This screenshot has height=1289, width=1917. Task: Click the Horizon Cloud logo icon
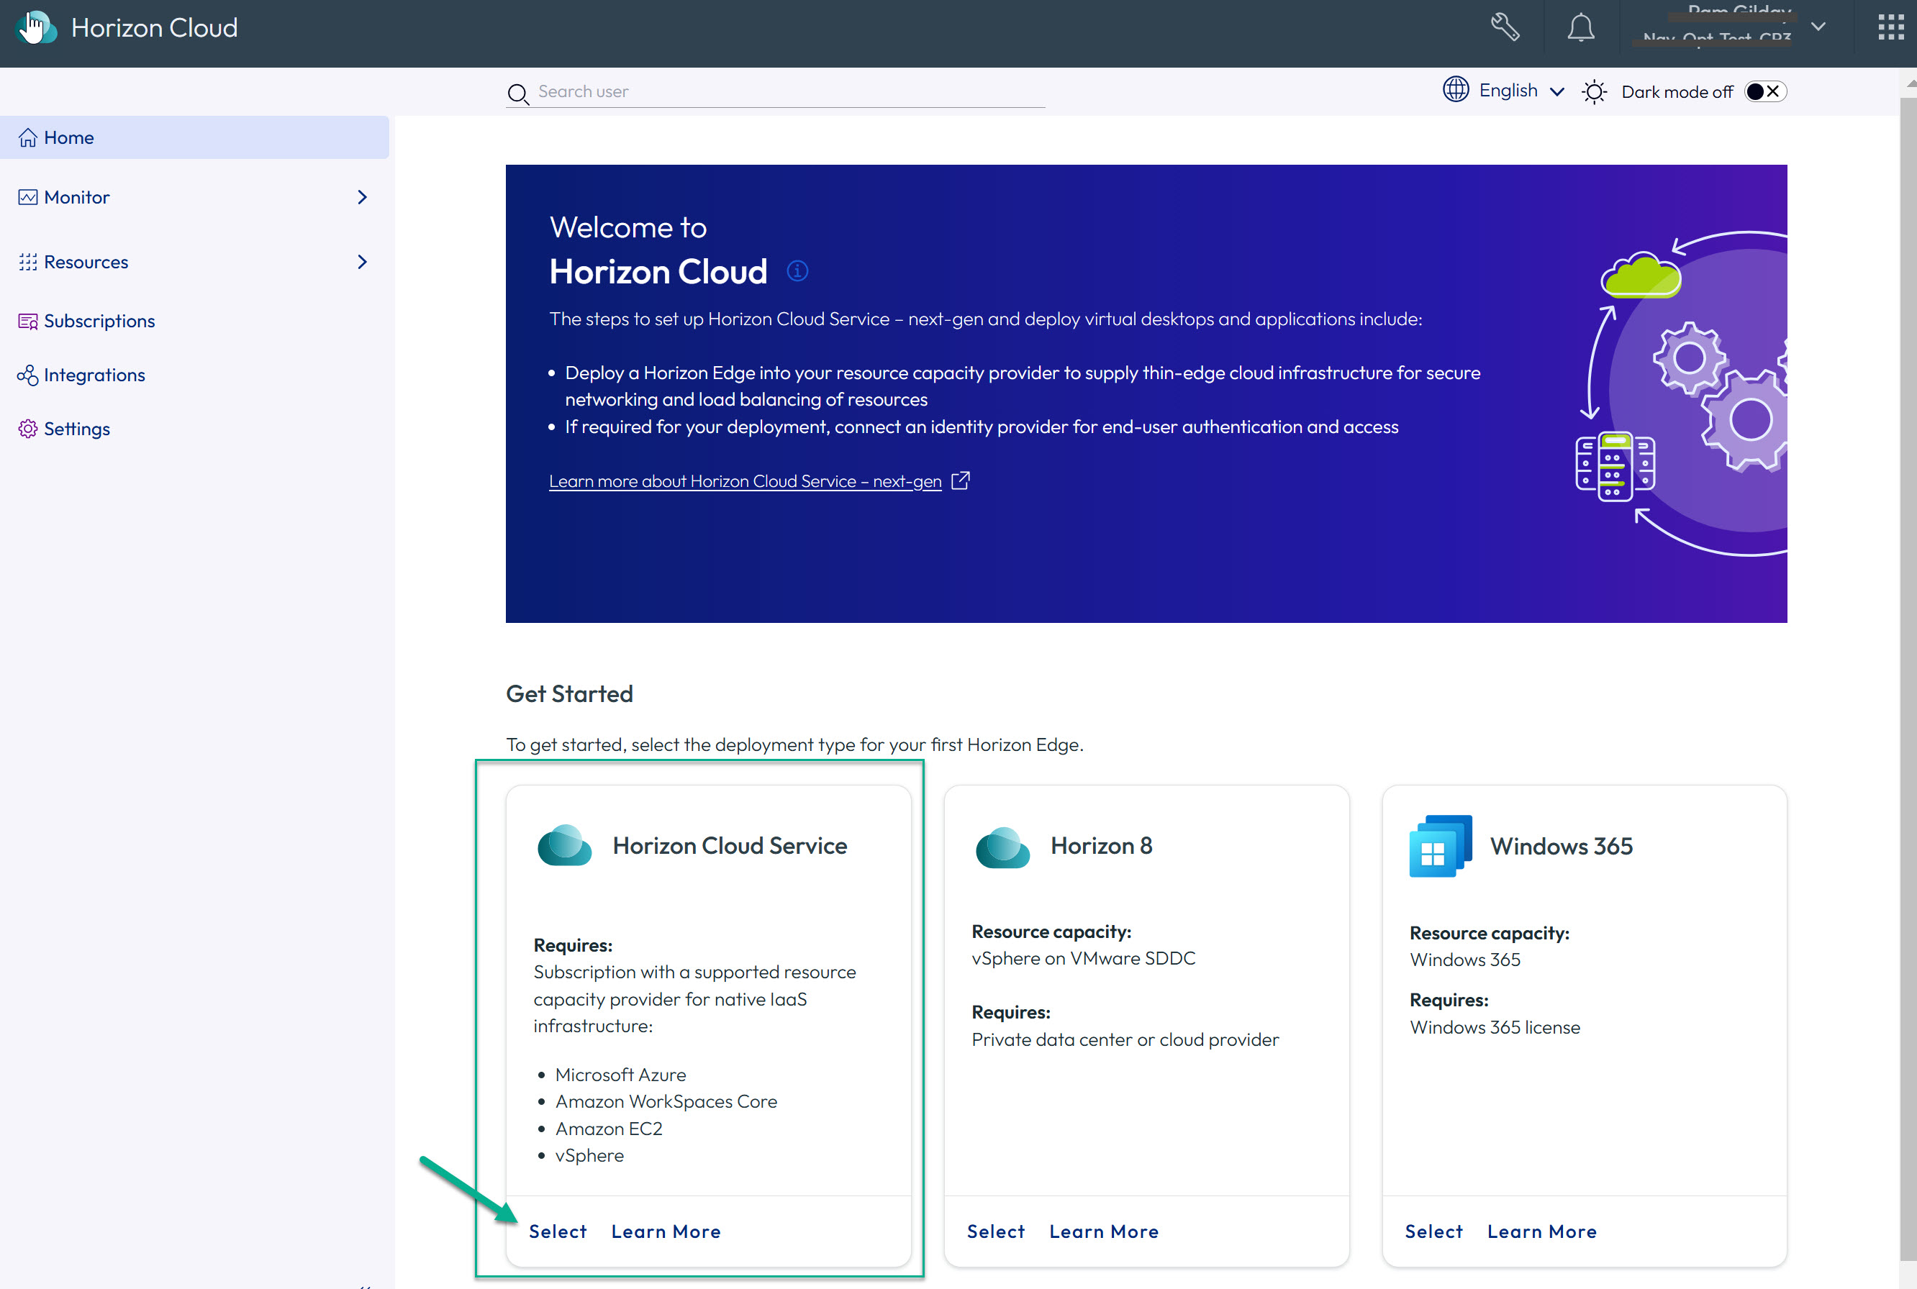click(37, 28)
